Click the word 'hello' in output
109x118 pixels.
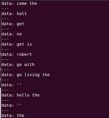click(x=23, y=95)
